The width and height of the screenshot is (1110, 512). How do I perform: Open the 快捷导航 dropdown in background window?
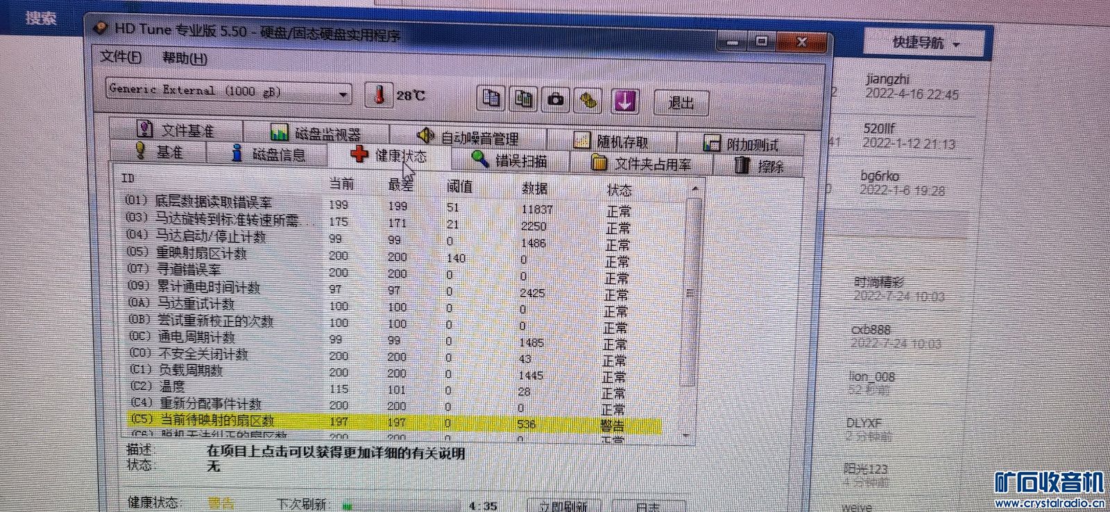point(925,43)
